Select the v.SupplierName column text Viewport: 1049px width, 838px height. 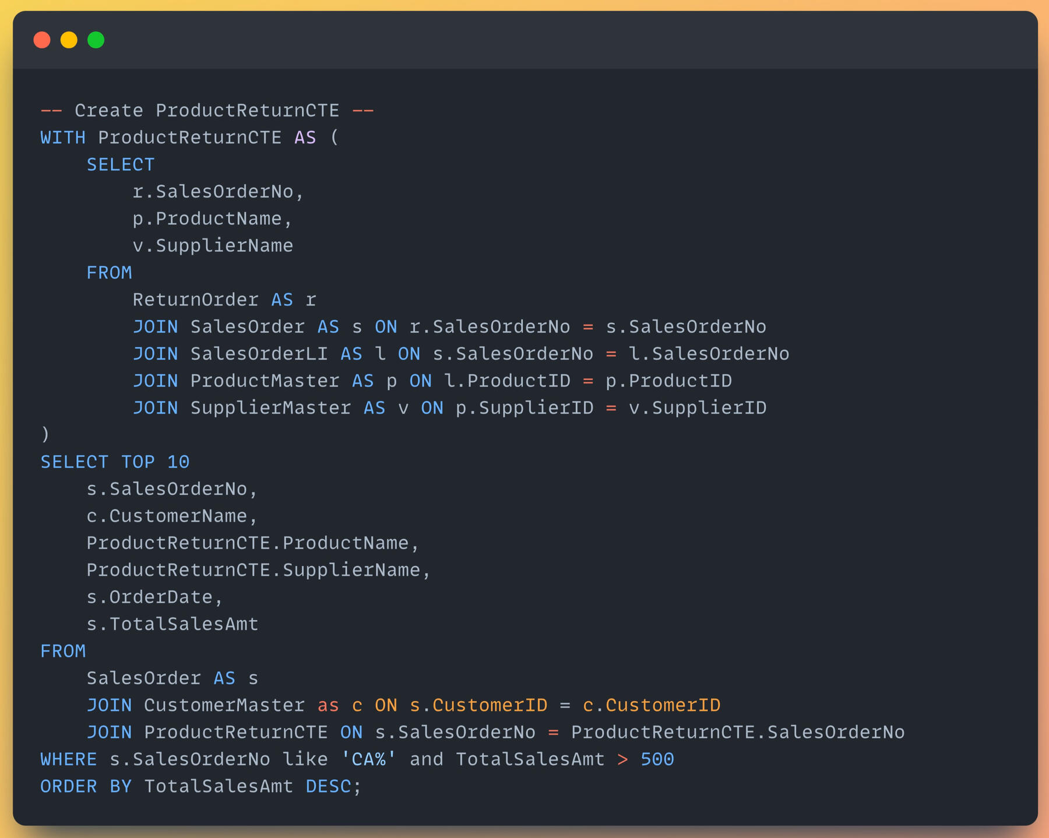tap(213, 246)
